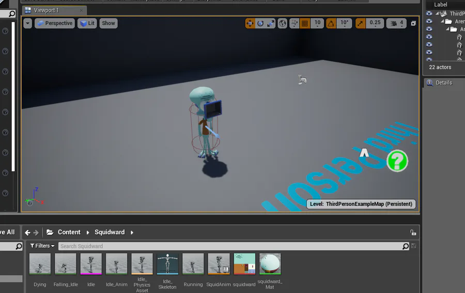Click search magnifier in top-left panel
This screenshot has width=465, height=293.
pos(12,13)
